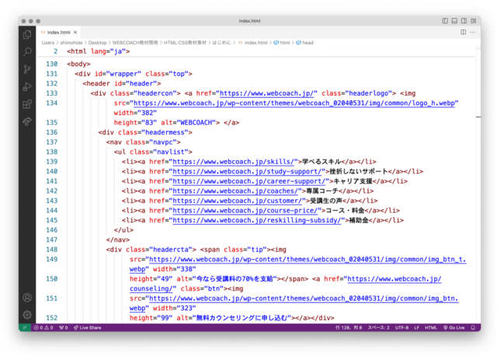Click the HTML:CSS教材素材 breadcrumb segment
This screenshot has height=356, width=497.
pos(185,43)
